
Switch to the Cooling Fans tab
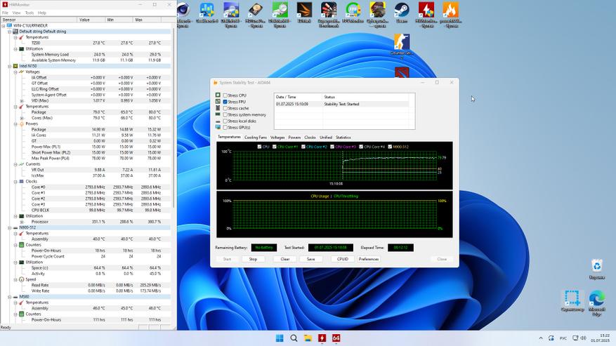click(256, 138)
